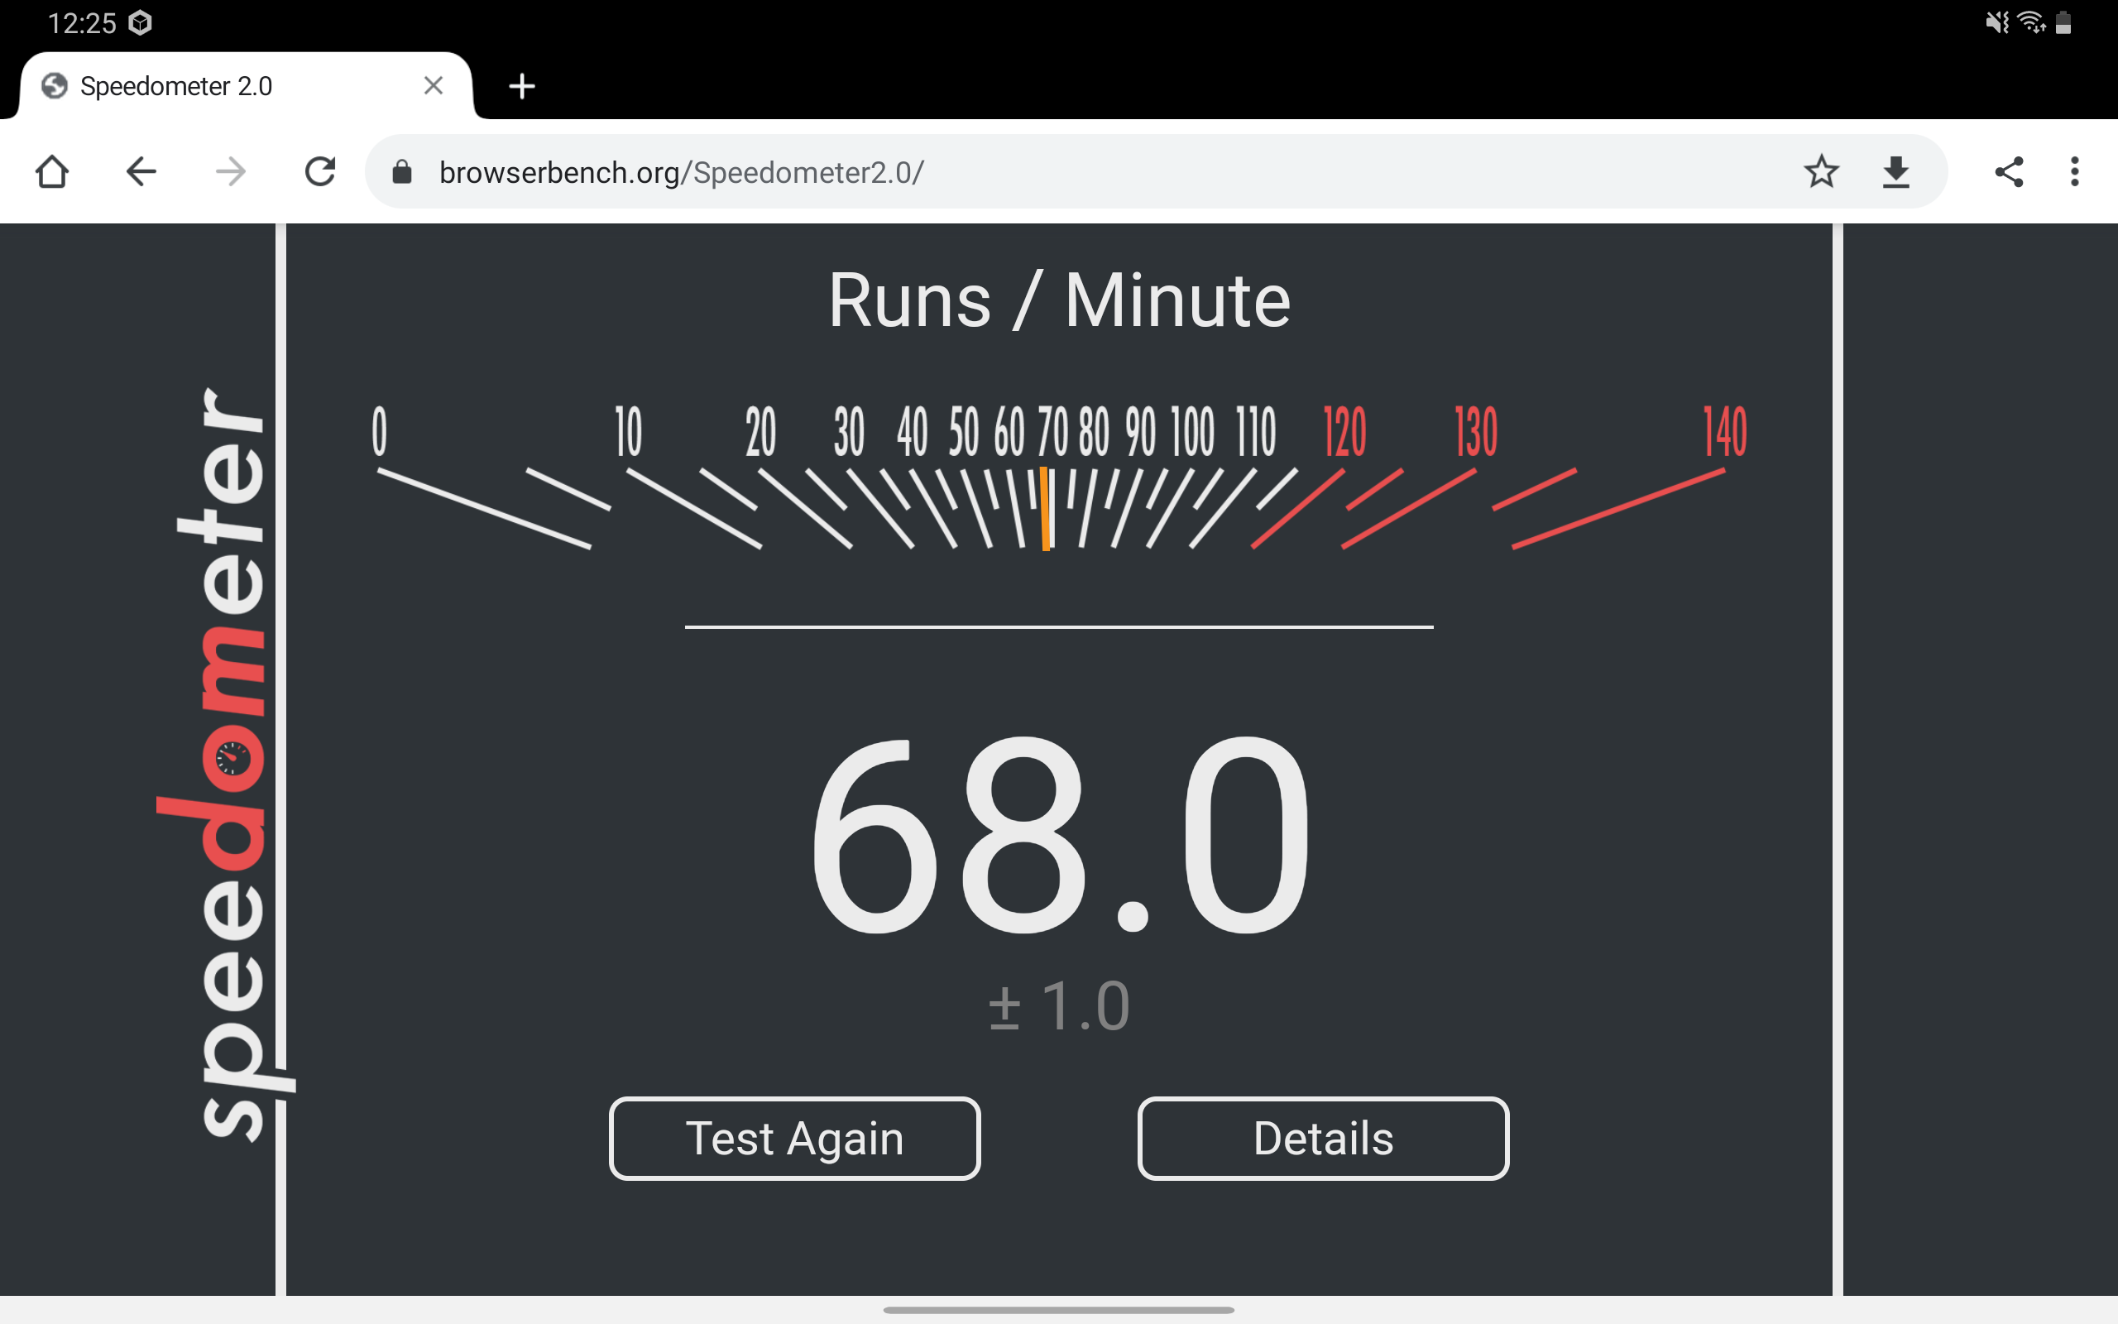The height and width of the screenshot is (1324, 2118).
Task: Share the page via share icon
Action: click(2009, 171)
